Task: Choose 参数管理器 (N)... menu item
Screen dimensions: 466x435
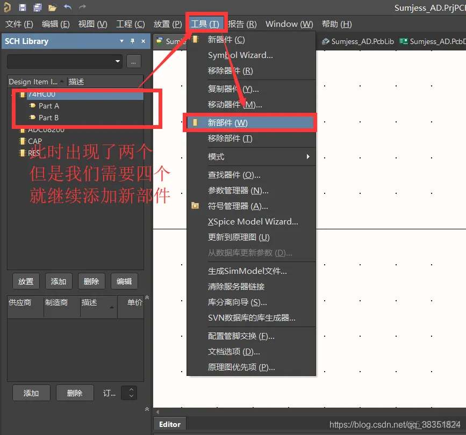Action: click(251, 191)
